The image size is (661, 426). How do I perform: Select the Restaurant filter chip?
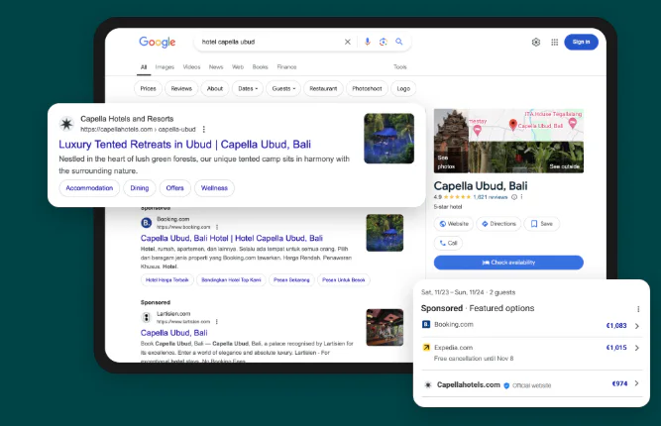point(323,88)
